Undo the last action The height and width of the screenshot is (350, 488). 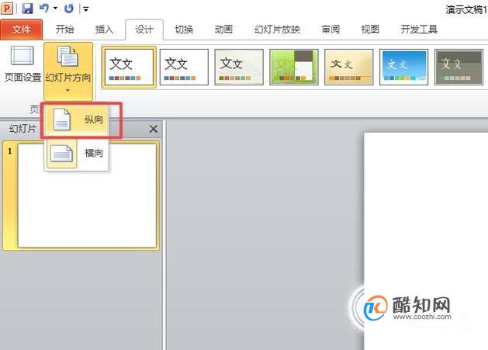tap(44, 8)
